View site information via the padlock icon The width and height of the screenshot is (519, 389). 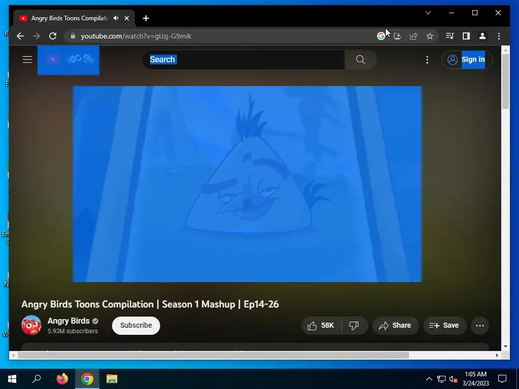click(73, 36)
